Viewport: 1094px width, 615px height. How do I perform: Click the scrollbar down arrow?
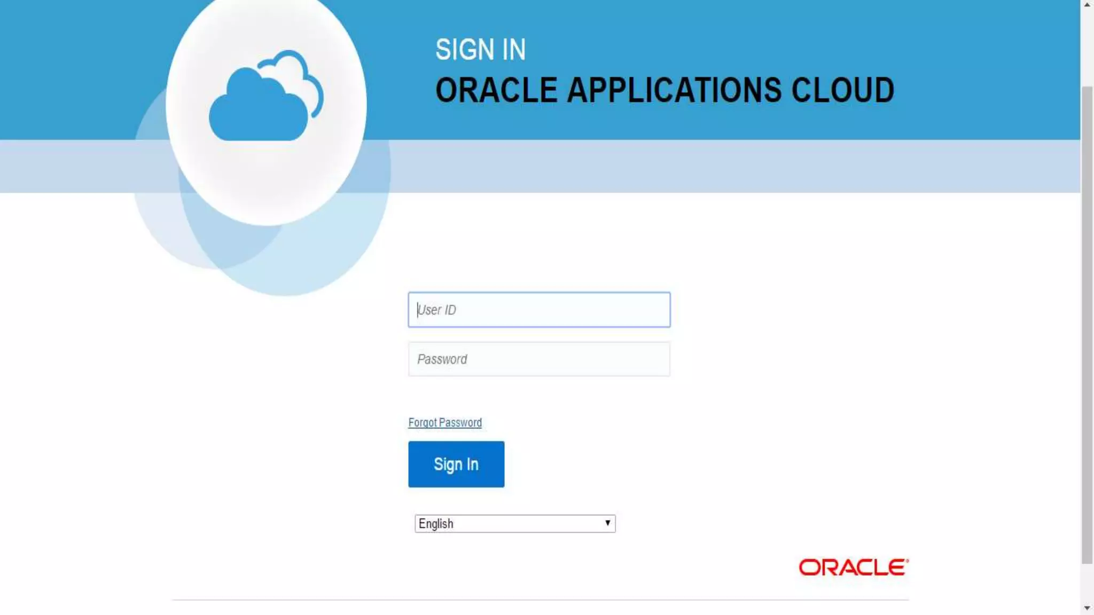click(x=1087, y=608)
